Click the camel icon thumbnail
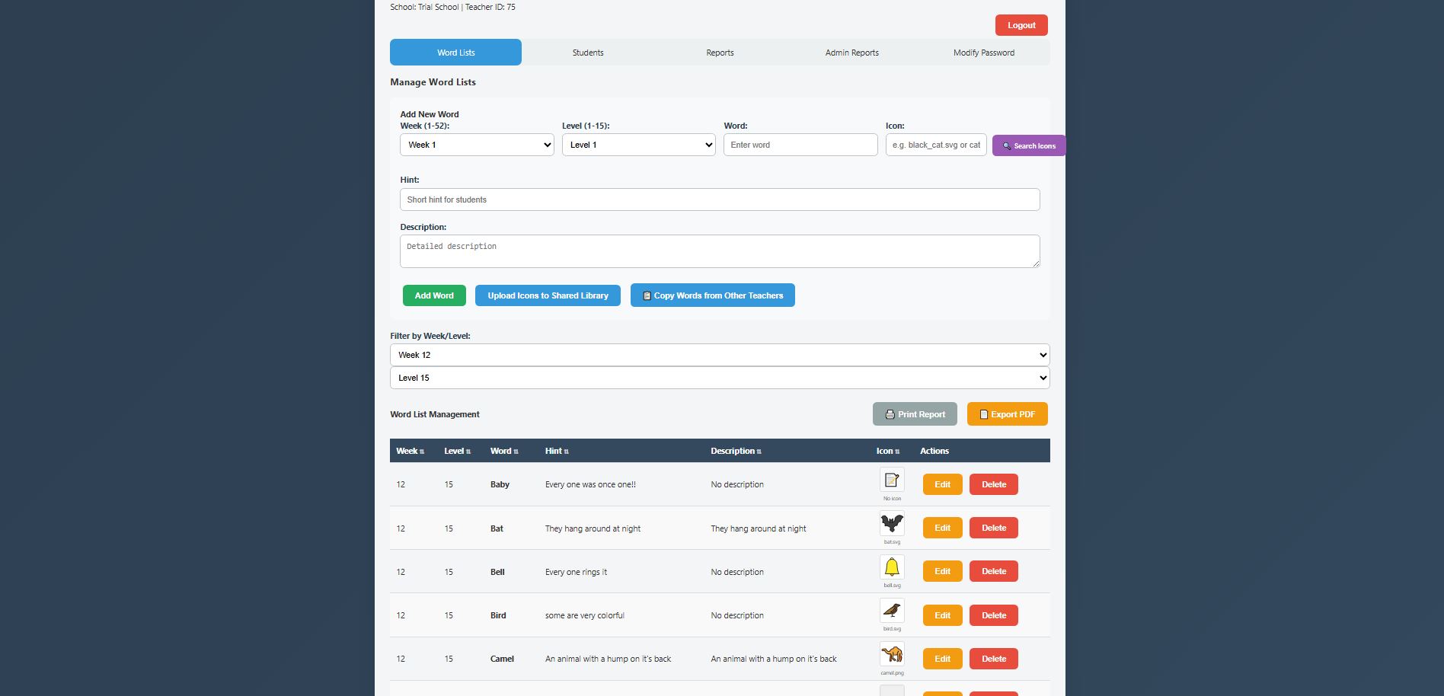The height and width of the screenshot is (696, 1444). 892,654
